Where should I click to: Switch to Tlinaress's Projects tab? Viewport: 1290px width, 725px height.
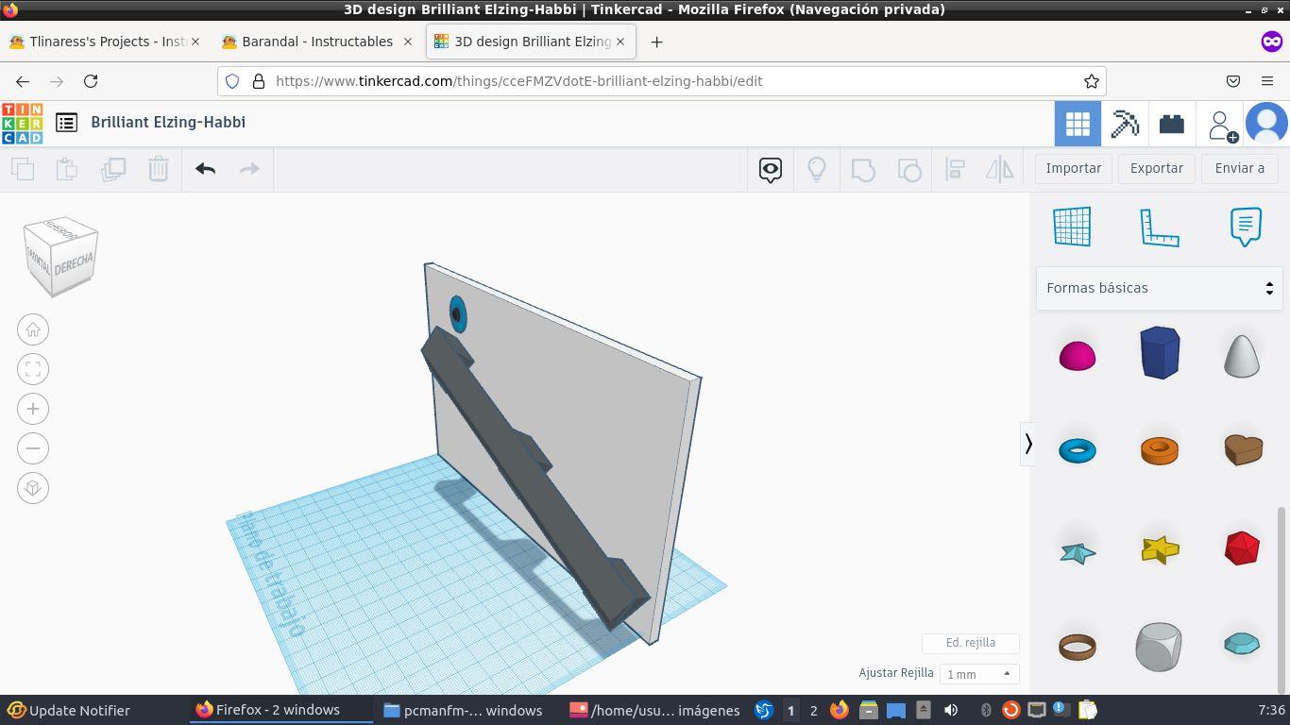105,42
